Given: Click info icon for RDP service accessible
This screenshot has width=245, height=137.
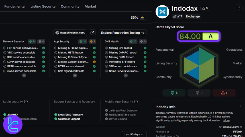Looking at the screenshot, I should (x=5, y=57).
